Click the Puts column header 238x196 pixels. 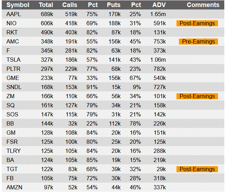(x=113, y=5)
